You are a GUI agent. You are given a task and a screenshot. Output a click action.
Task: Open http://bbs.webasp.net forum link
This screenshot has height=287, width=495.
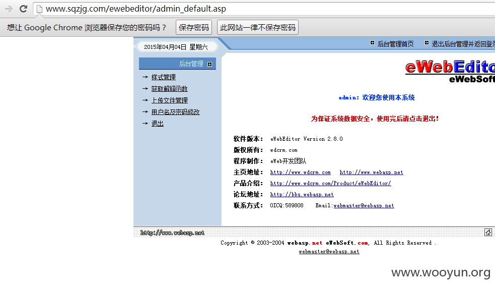(x=302, y=194)
